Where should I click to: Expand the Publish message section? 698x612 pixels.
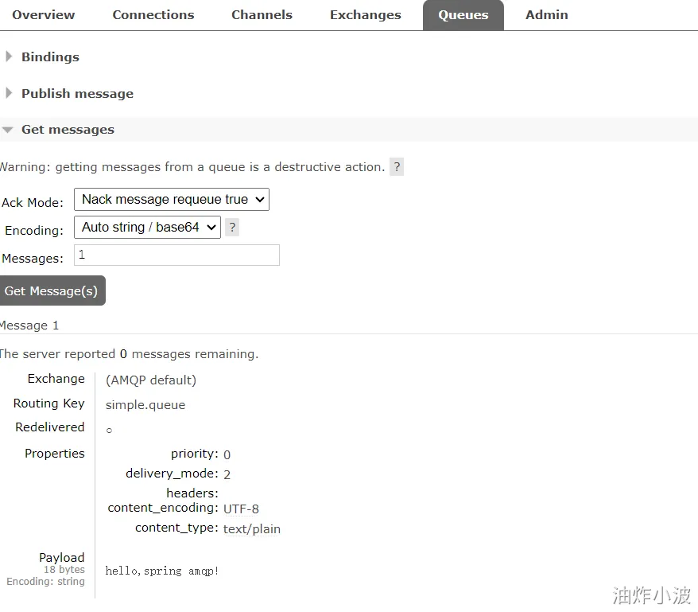point(77,93)
